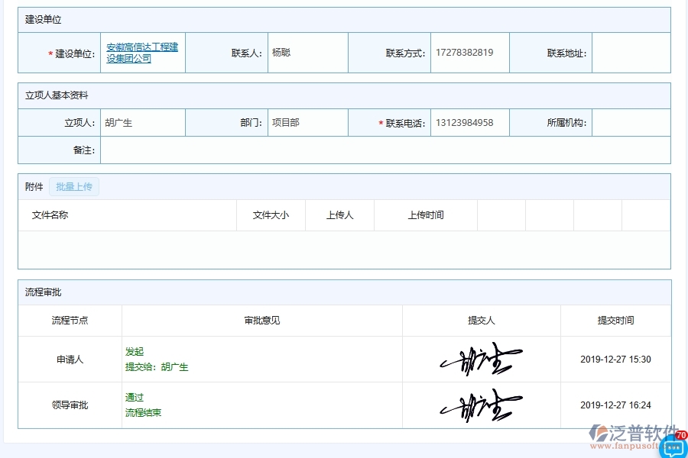This screenshot has height=458, width=688.
Task: Click the 备注 remarks input field
Action: [382, 150]
